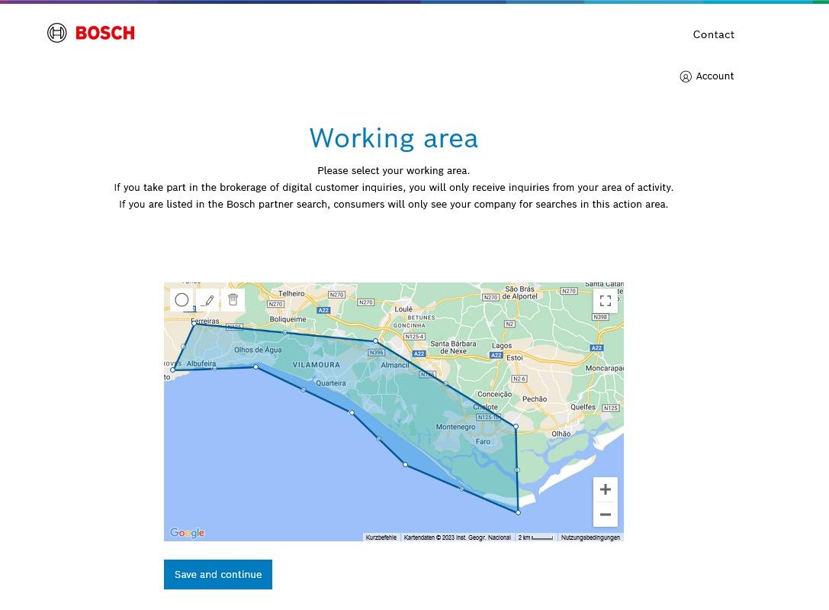This screenshot has height=610, width=829.
Task: Click the Loulé label on map
Action: [x=403, y=309]
